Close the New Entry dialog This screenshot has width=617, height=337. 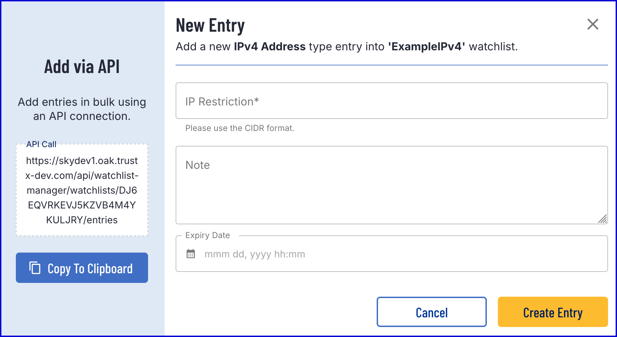coord(593,24)
